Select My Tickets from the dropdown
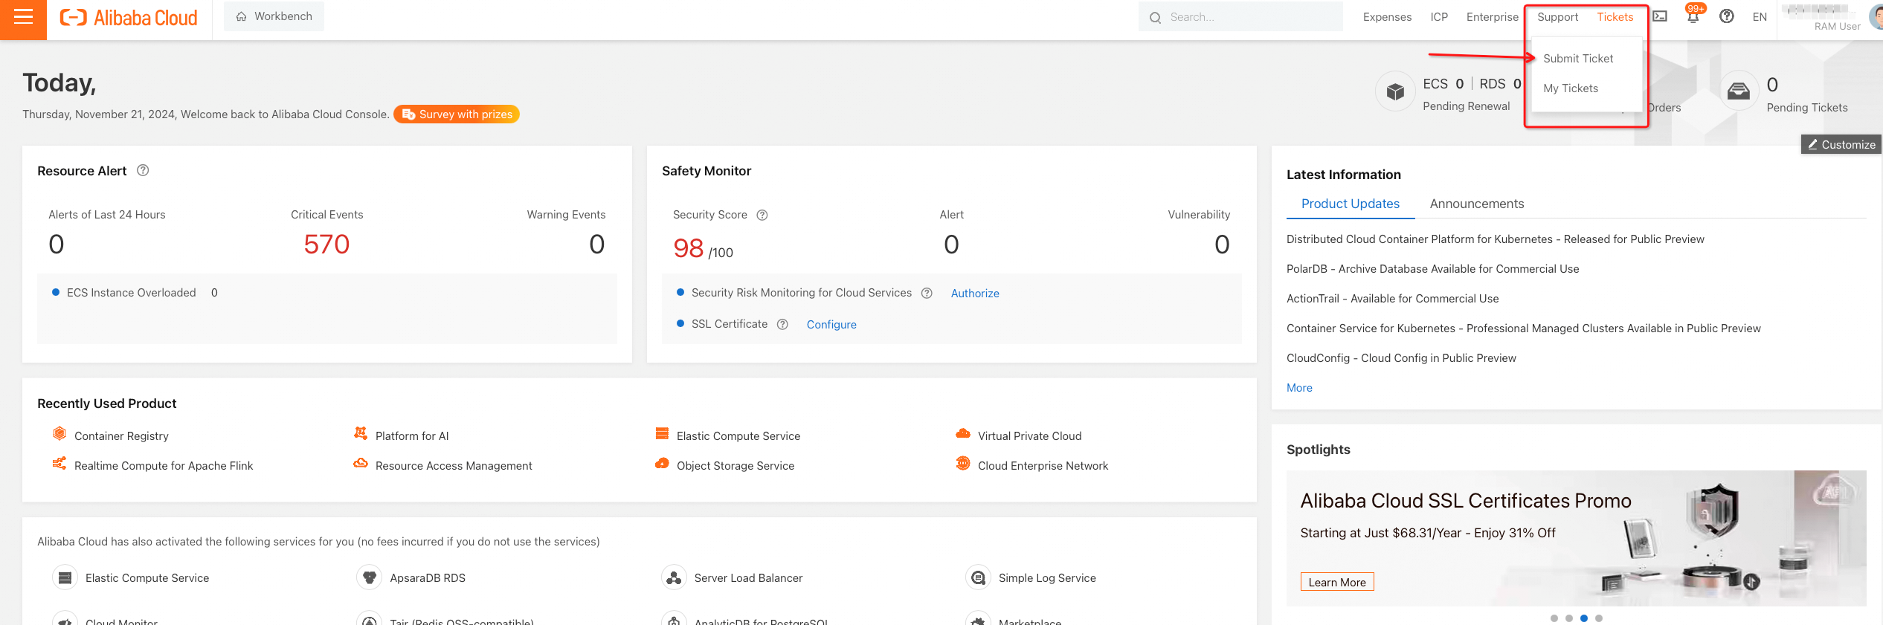The width and height of the screenshot is (1883, 625). pos(1570,88)
